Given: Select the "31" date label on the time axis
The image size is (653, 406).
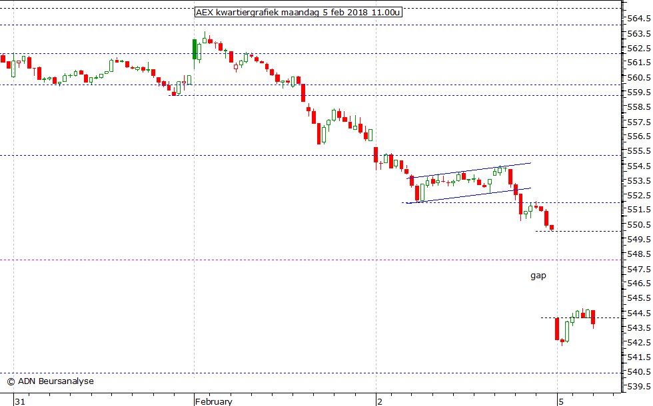Looking at the screenshot, I should pos(20,401).
